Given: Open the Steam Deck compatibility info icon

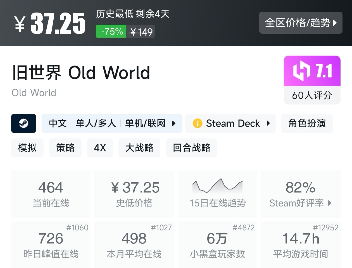Looking at the screenshot, I should point(198,123).
